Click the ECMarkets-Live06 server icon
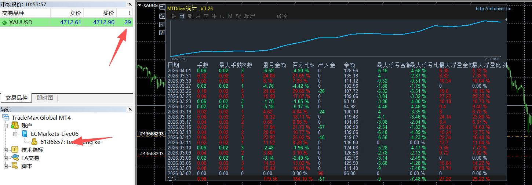 click(x=25, y=134)
